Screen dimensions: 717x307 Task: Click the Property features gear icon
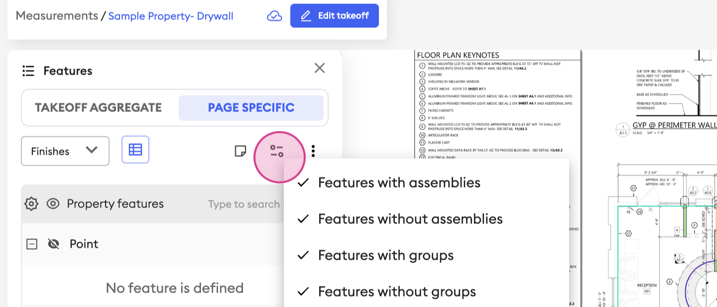[31, 204]
